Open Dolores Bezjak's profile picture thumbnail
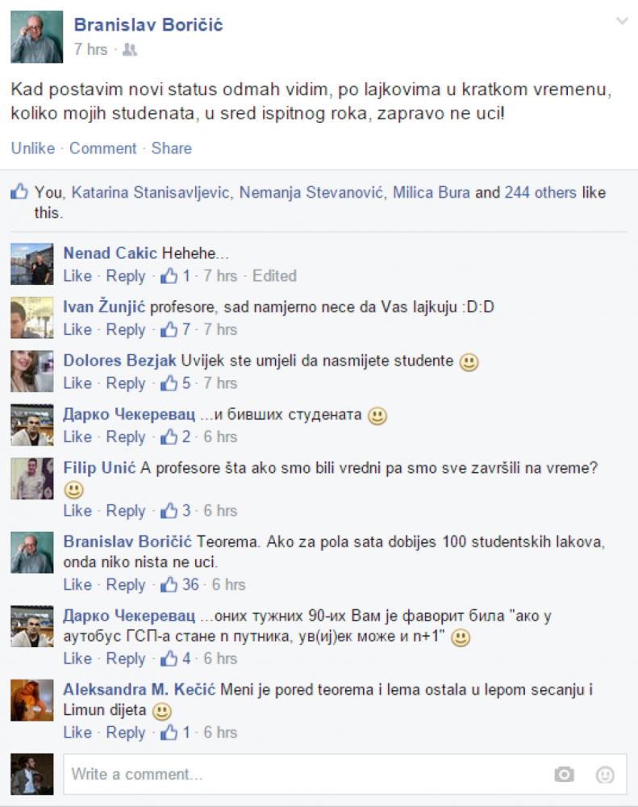 [x=32, y=371]
